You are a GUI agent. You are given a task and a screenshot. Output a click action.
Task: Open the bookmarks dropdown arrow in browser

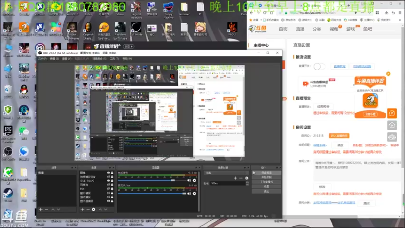[261, 20]
